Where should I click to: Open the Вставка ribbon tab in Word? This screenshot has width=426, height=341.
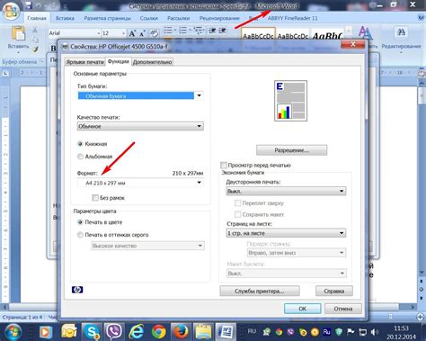65,18
